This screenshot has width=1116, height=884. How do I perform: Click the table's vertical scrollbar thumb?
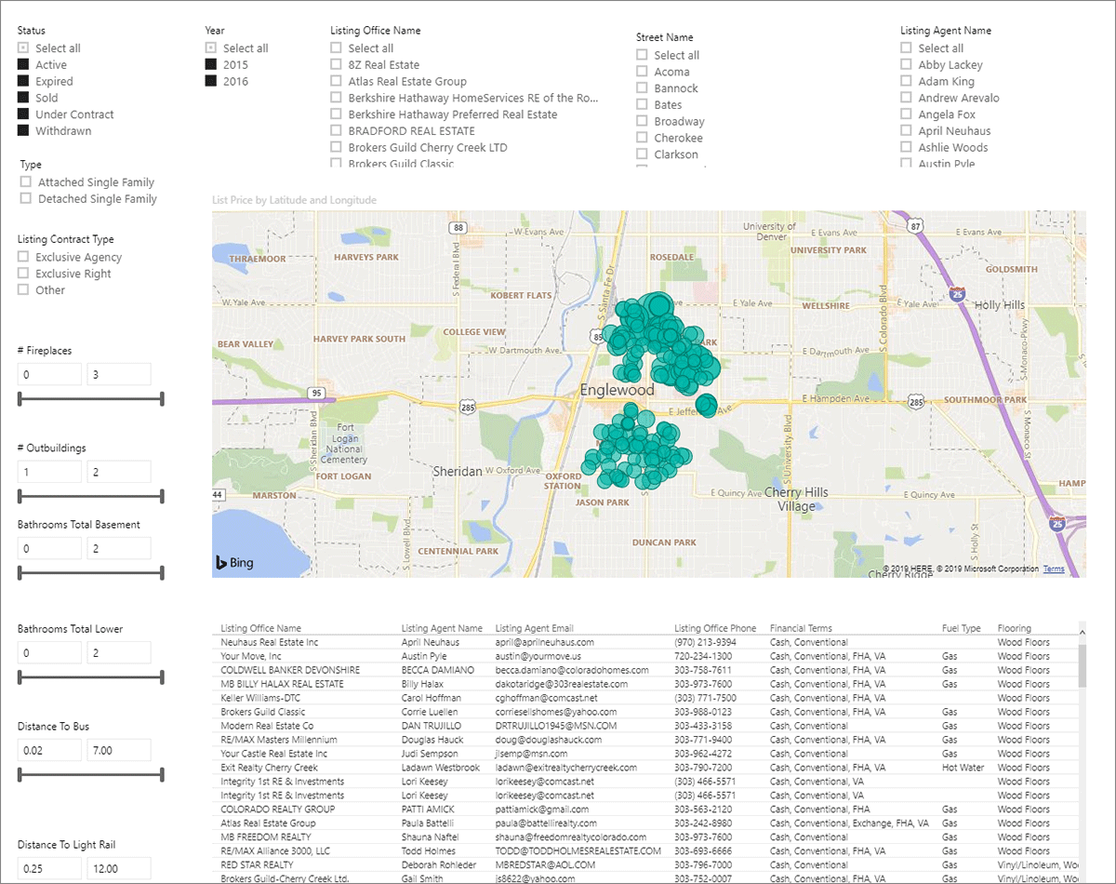click(x=1082, y=665)
